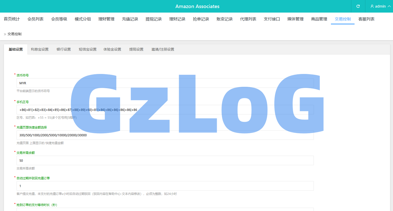Open the 首页统计 menu item
The height and width of the screenshot is (211, 393).
click(x=12, y=19)
